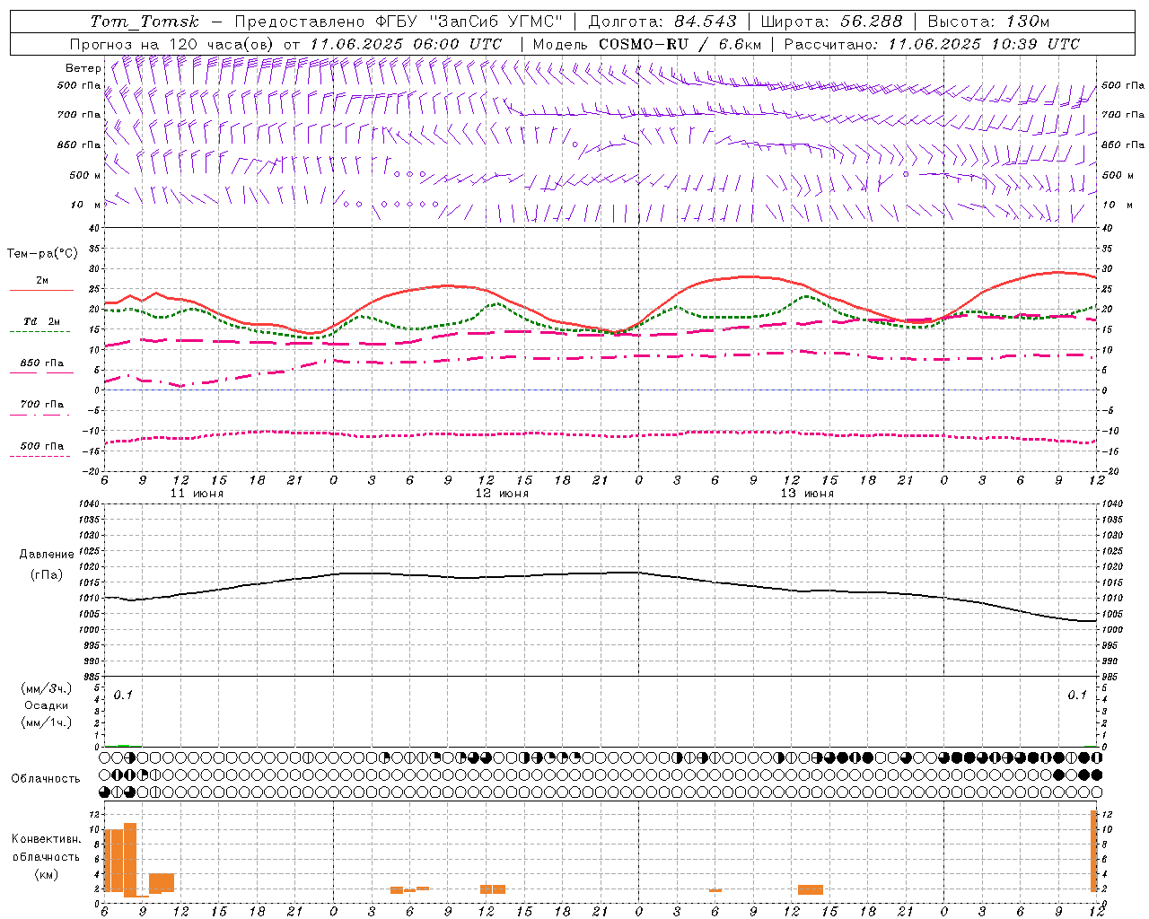Click the 'Давление' pressure panel label

click(x=47, y=555)
